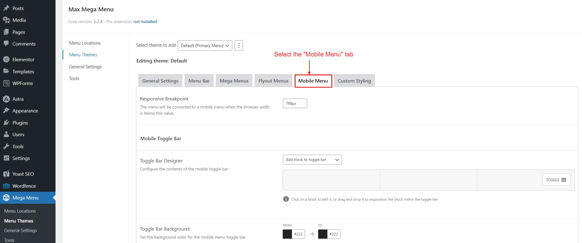Click the Yoast SEO icon

[x=6, y=174]
